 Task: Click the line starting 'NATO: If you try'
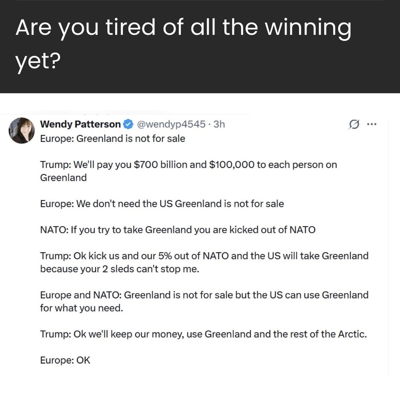[x=178, y=230]
